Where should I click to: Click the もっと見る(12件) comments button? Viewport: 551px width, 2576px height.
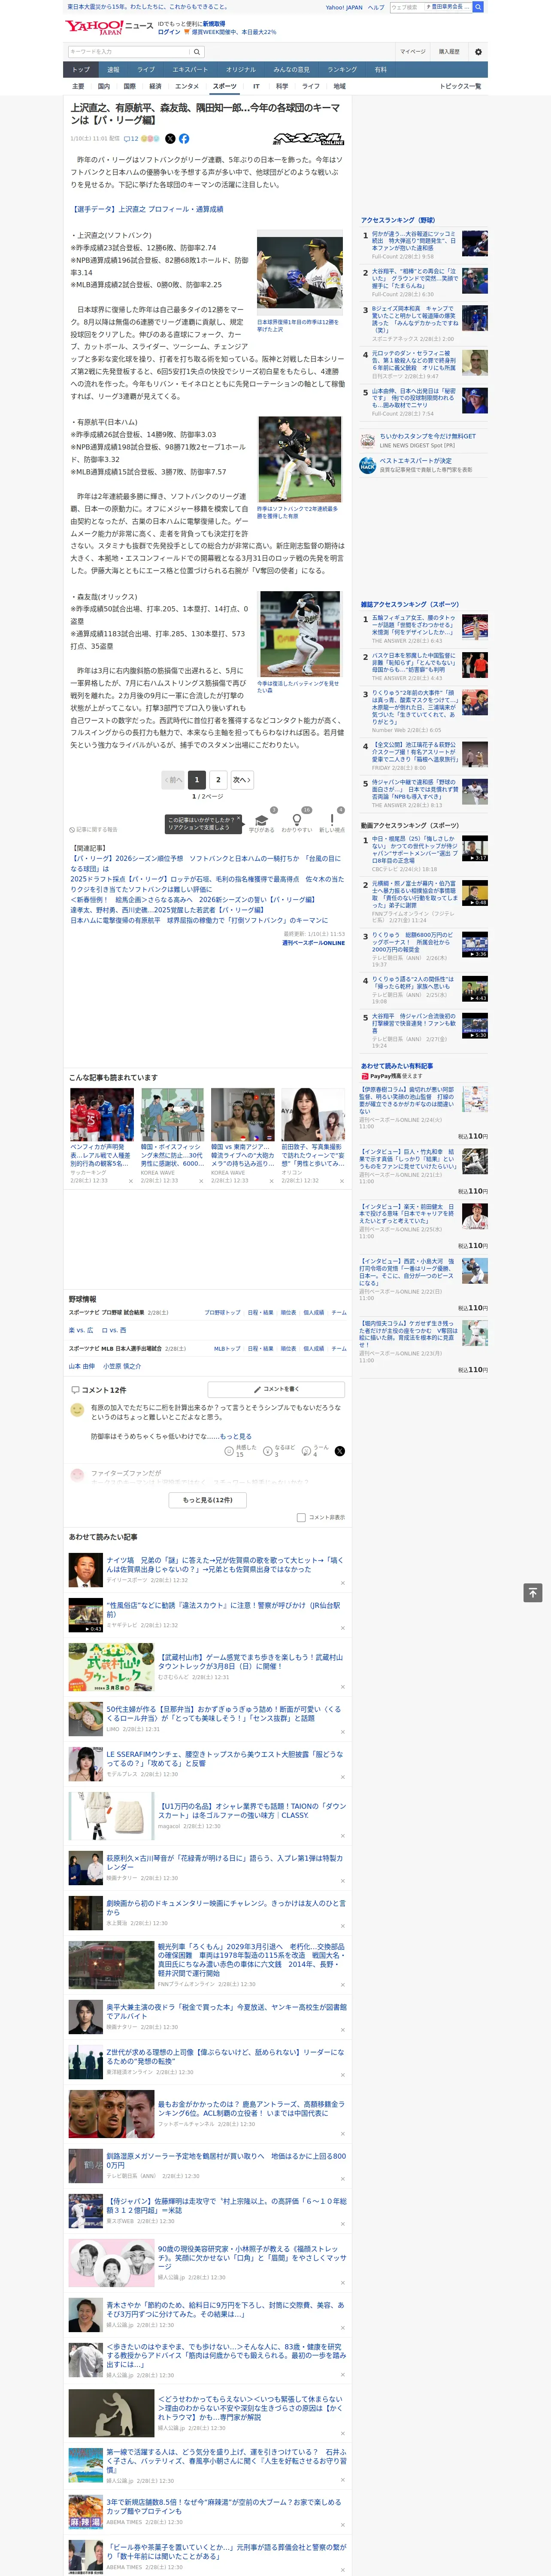click(x=208, y=1500)
